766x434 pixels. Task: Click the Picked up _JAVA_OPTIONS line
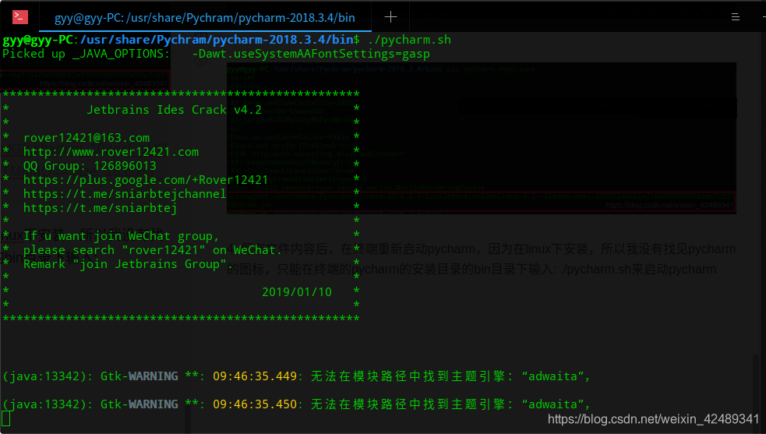click(x=216, y=54)
